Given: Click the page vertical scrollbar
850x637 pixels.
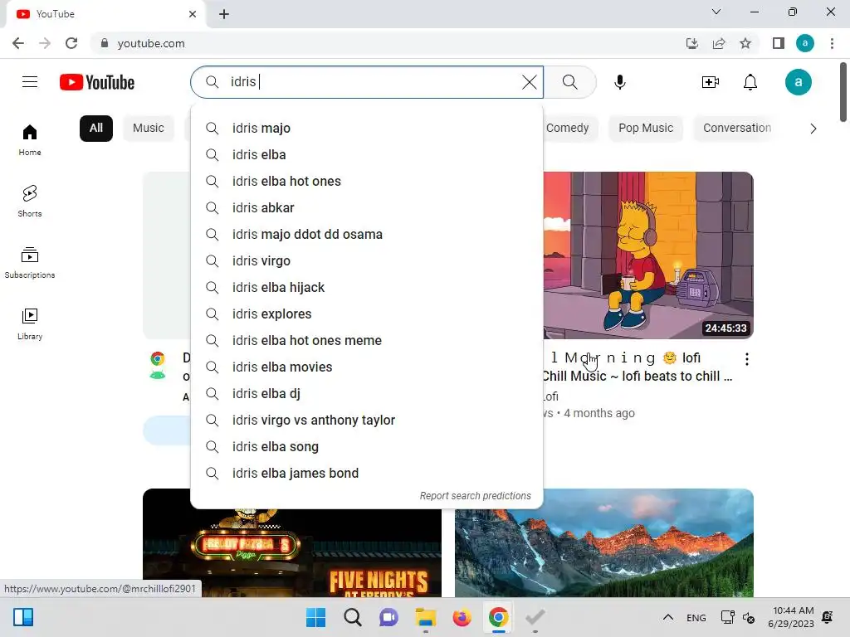Looking at the screenshot, I should coord(843,92).
